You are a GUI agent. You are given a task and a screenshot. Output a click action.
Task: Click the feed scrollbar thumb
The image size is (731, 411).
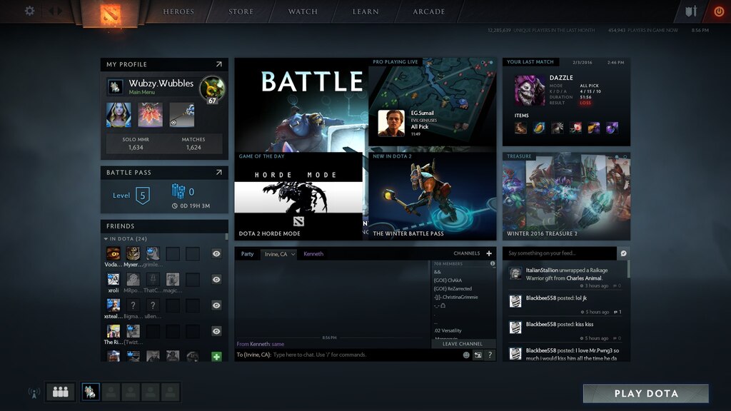tap(629, 269)
